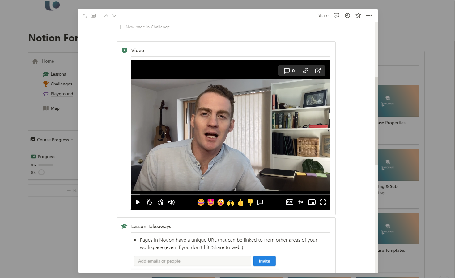This screenshot has width=455, height=278.
Task: Open the Challenges page in the sidebar
Action: pyautogui.click(x=61, y=84)
